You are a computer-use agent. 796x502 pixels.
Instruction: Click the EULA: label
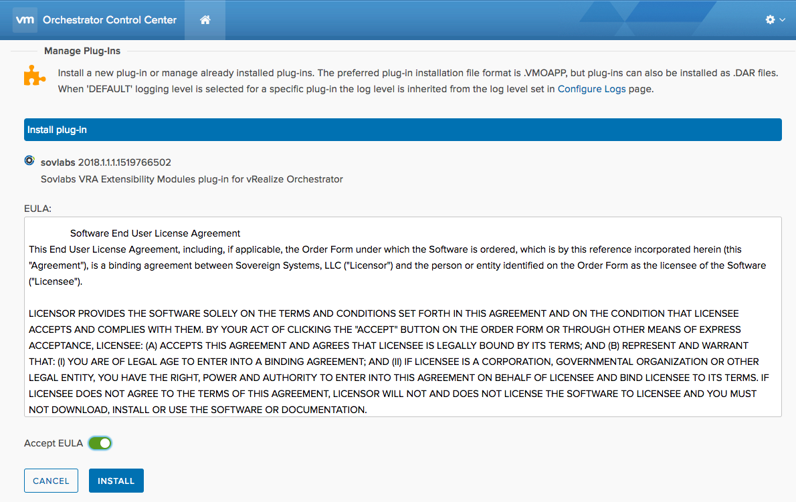37,209
